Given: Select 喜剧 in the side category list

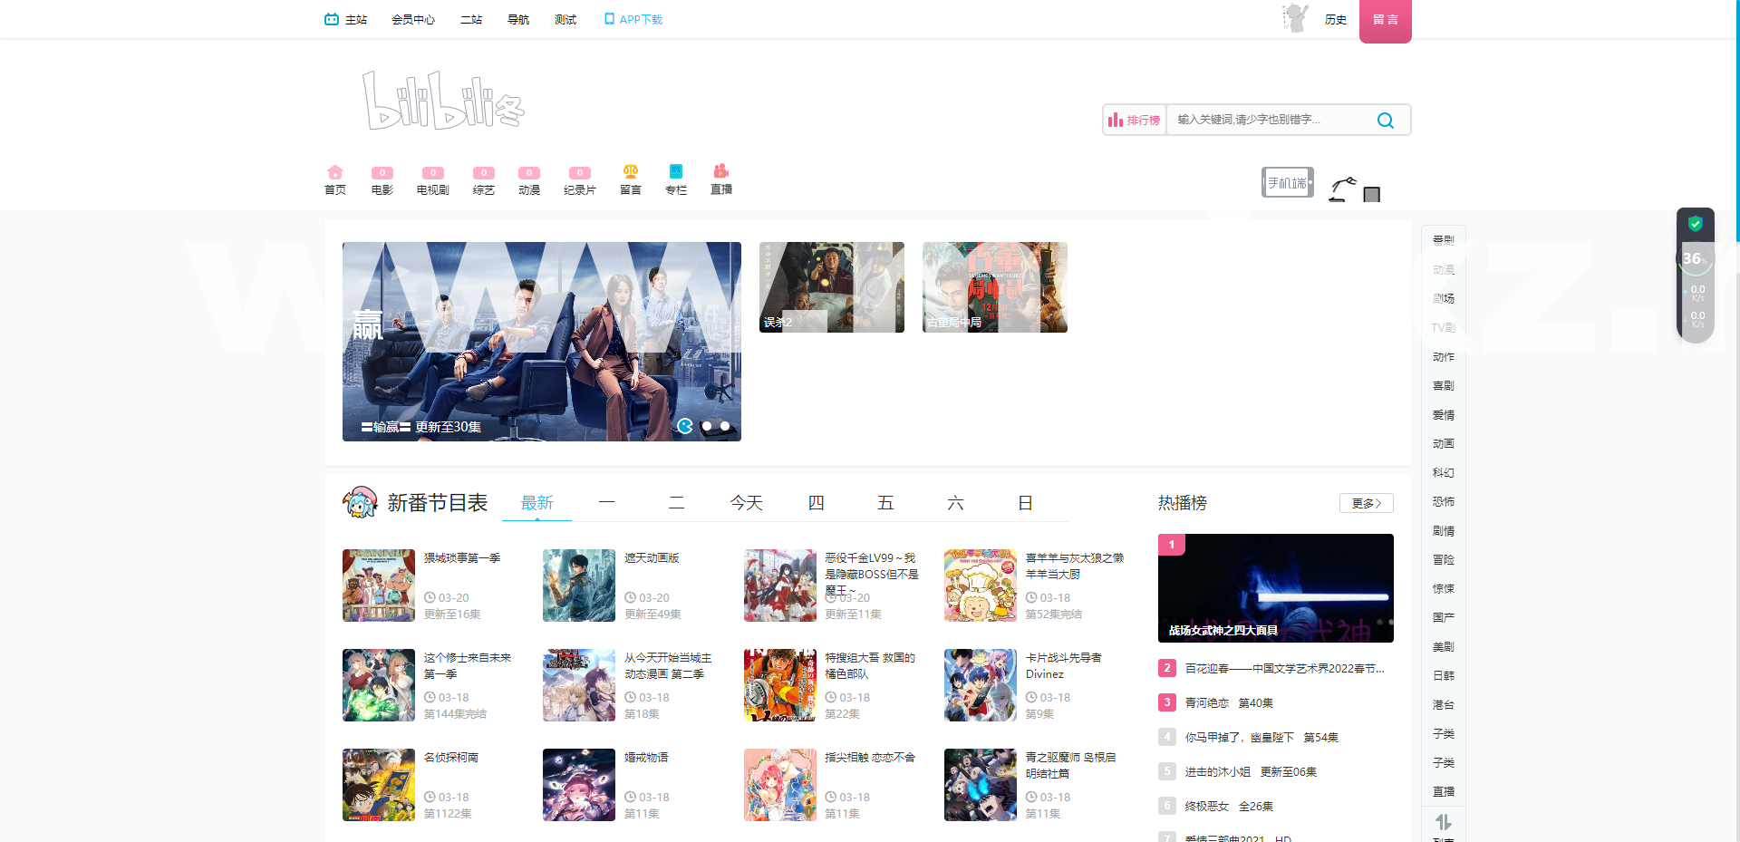Looking at the screenshot, I should click(1444, 386).
